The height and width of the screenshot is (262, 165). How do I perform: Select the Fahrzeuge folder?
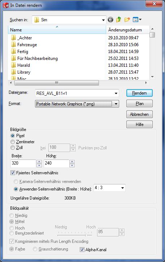pos(24,45)
